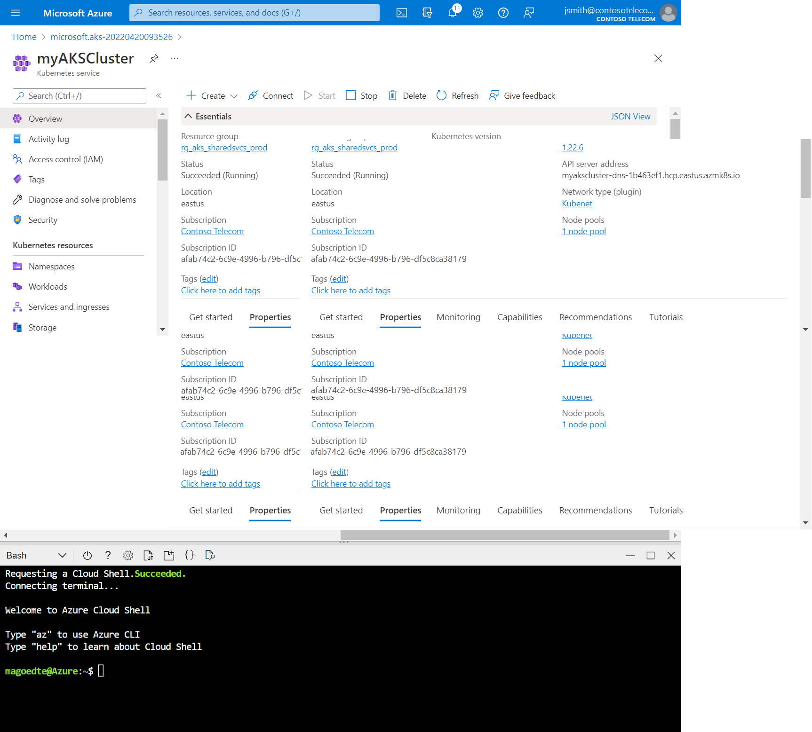The width and height of the screenshot is (812, 732).
Task: Open the portal hamburger menu
Action: 16,13
